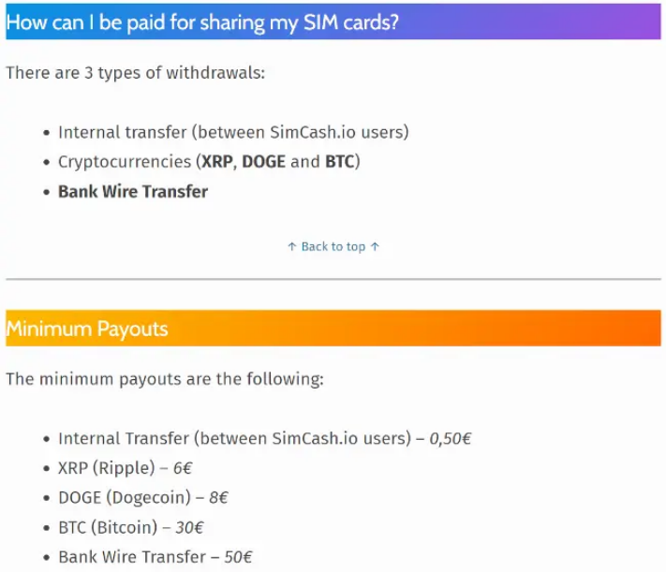Click the bold 'Bank Wire Transfer' list item

point(133,191)
